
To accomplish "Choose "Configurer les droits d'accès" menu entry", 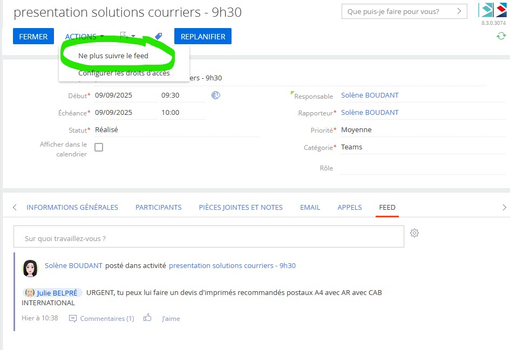I will pos(124,73).
